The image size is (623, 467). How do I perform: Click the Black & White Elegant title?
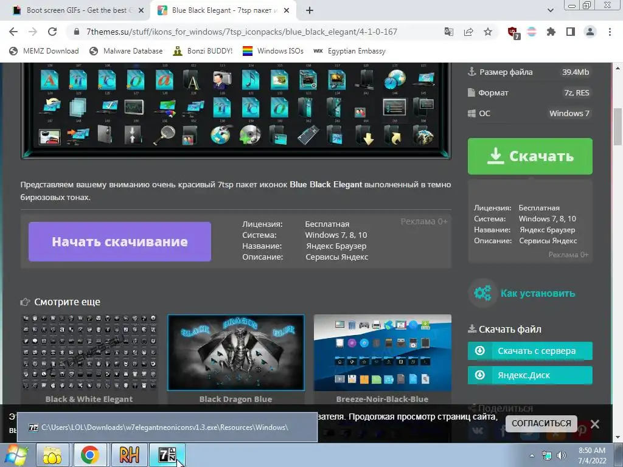89,399
